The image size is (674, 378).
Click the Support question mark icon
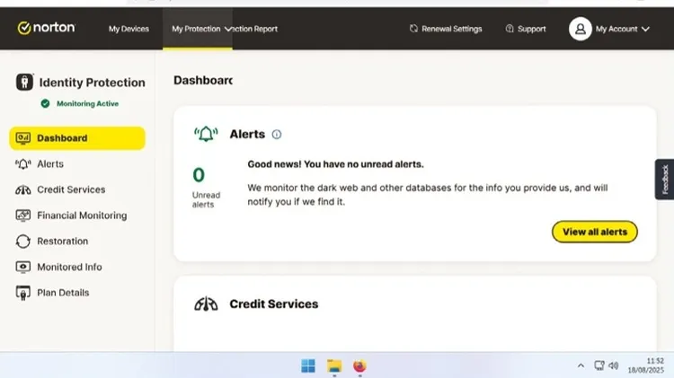510,29
